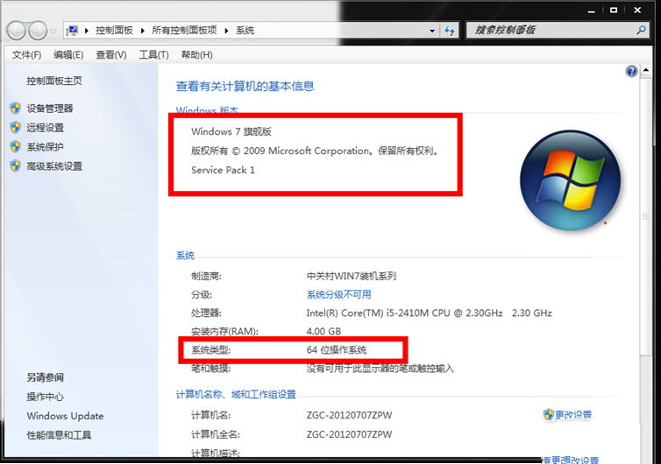Screen dimensions: 661x464
Task: Open the 系统分级不可用 link
Action: (x=338, y=294)
